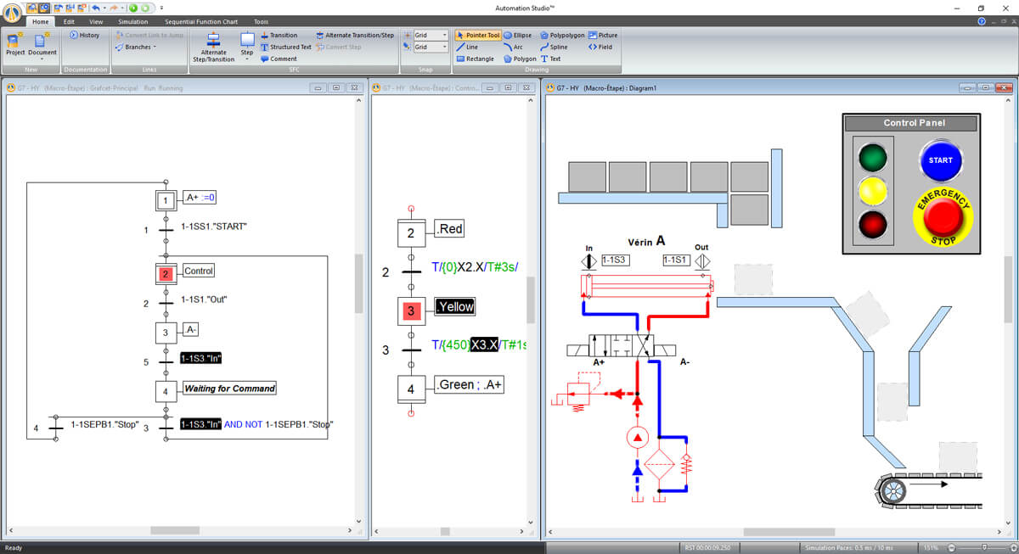1019x554 pixels.
Task: Choose the Ellipse drawing tool
Action: [x=517, y=36]
